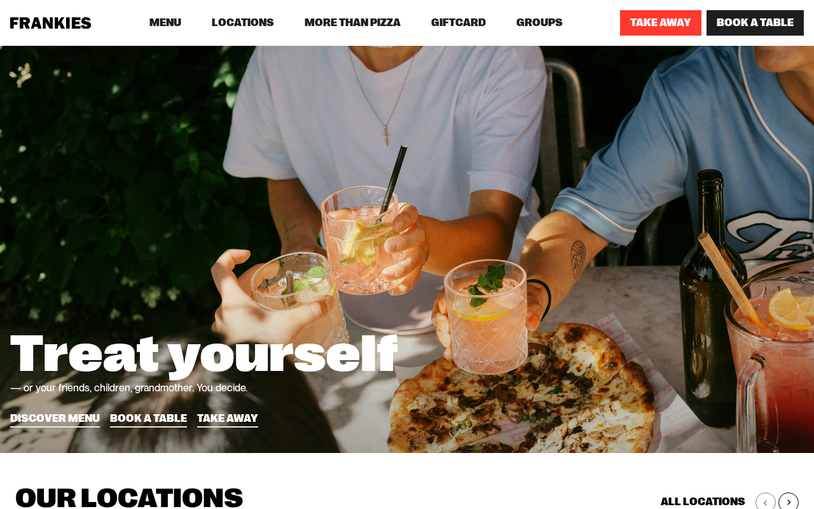Click the Treat yourself headline
Viewport: 814px width, 509px height.
coord(203,353)
